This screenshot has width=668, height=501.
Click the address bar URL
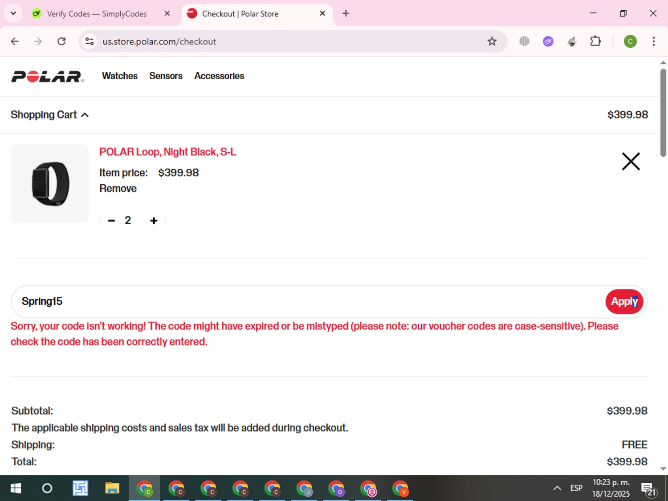pos(159,41)
